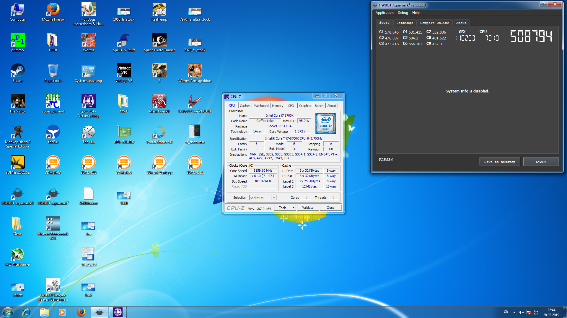Open the MSI Afterburner desktop icon
Image resolution: width=567 pixels, height=318 pixels.
[x=18, y=257]
